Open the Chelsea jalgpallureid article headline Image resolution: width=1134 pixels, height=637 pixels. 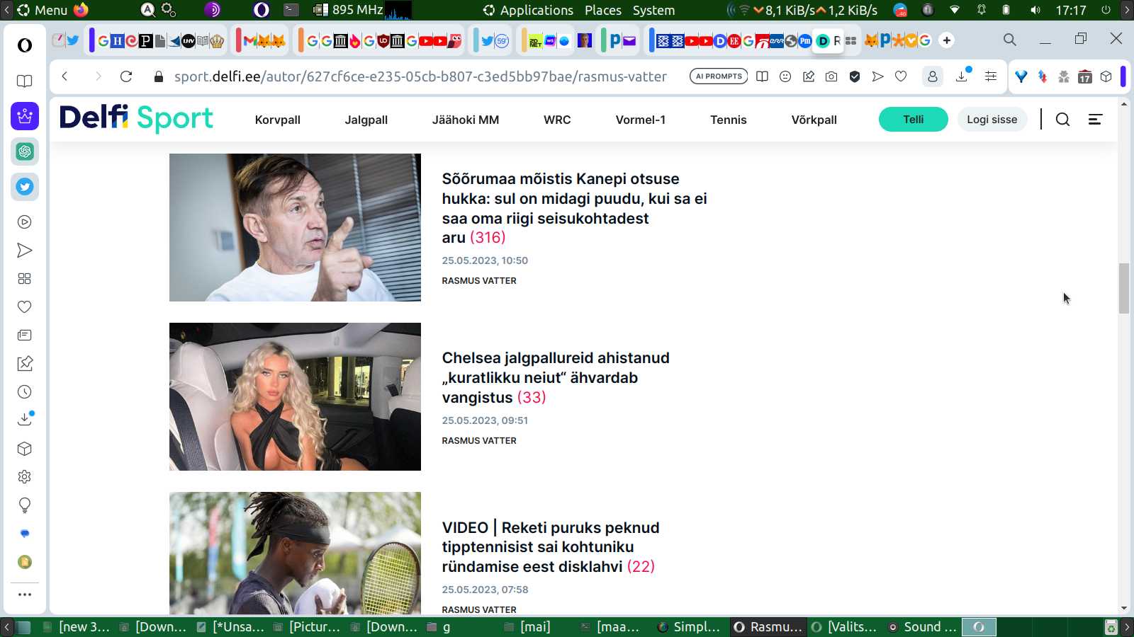tap(556, 378)
